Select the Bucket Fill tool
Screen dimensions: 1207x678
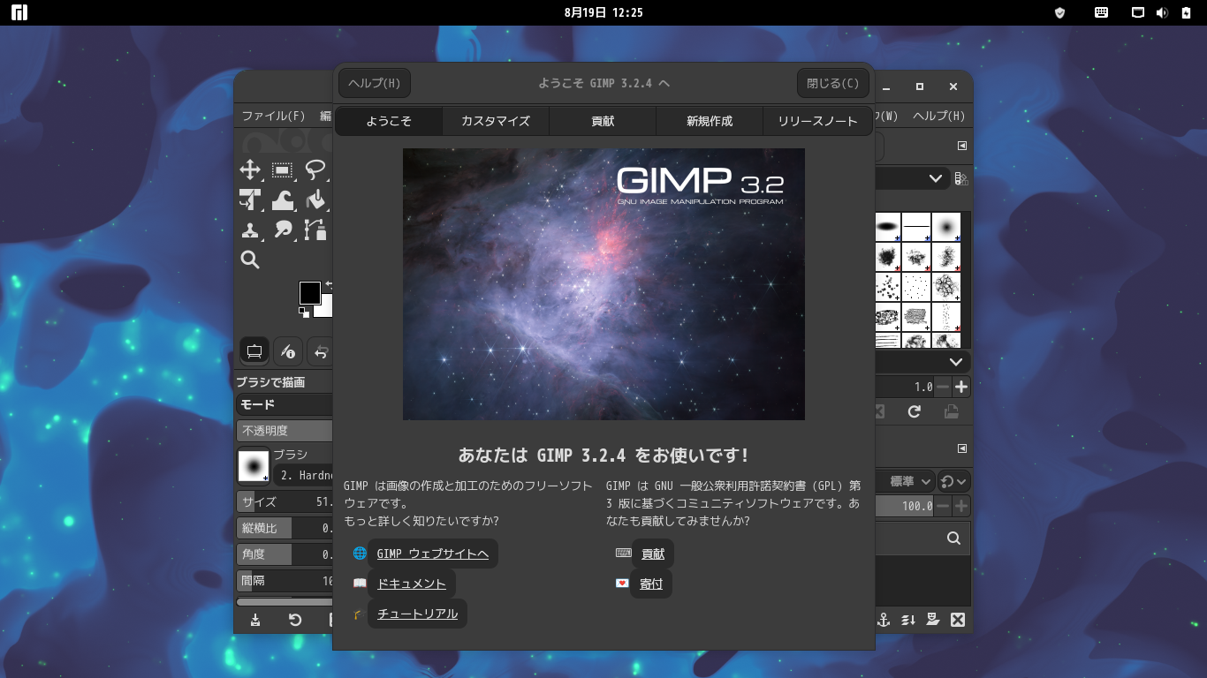tap(315, 200)
